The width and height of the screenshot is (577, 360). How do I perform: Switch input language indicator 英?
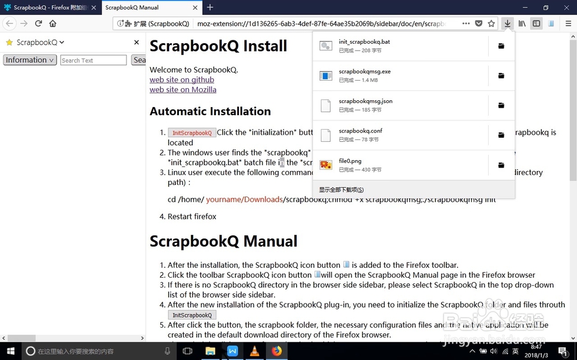pyautogui.click(x=515, y=351)
